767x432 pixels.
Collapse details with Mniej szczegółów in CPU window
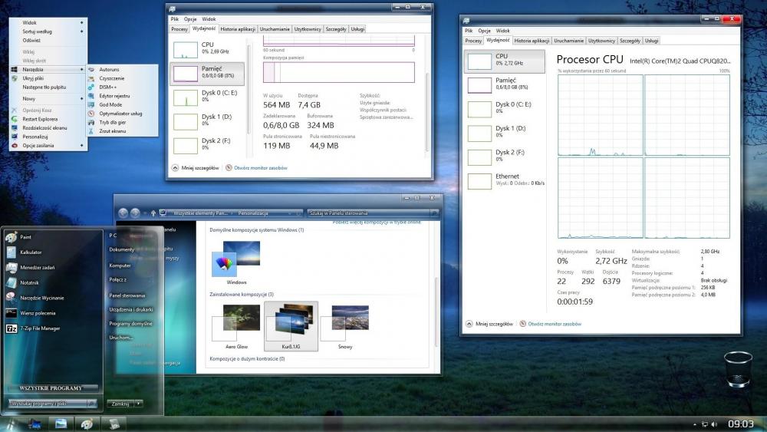click(x=492, y=324)
